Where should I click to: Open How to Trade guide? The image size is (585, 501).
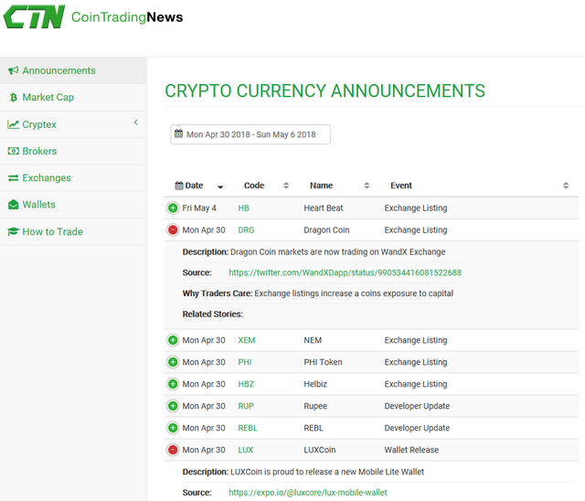tap(73, 231)
